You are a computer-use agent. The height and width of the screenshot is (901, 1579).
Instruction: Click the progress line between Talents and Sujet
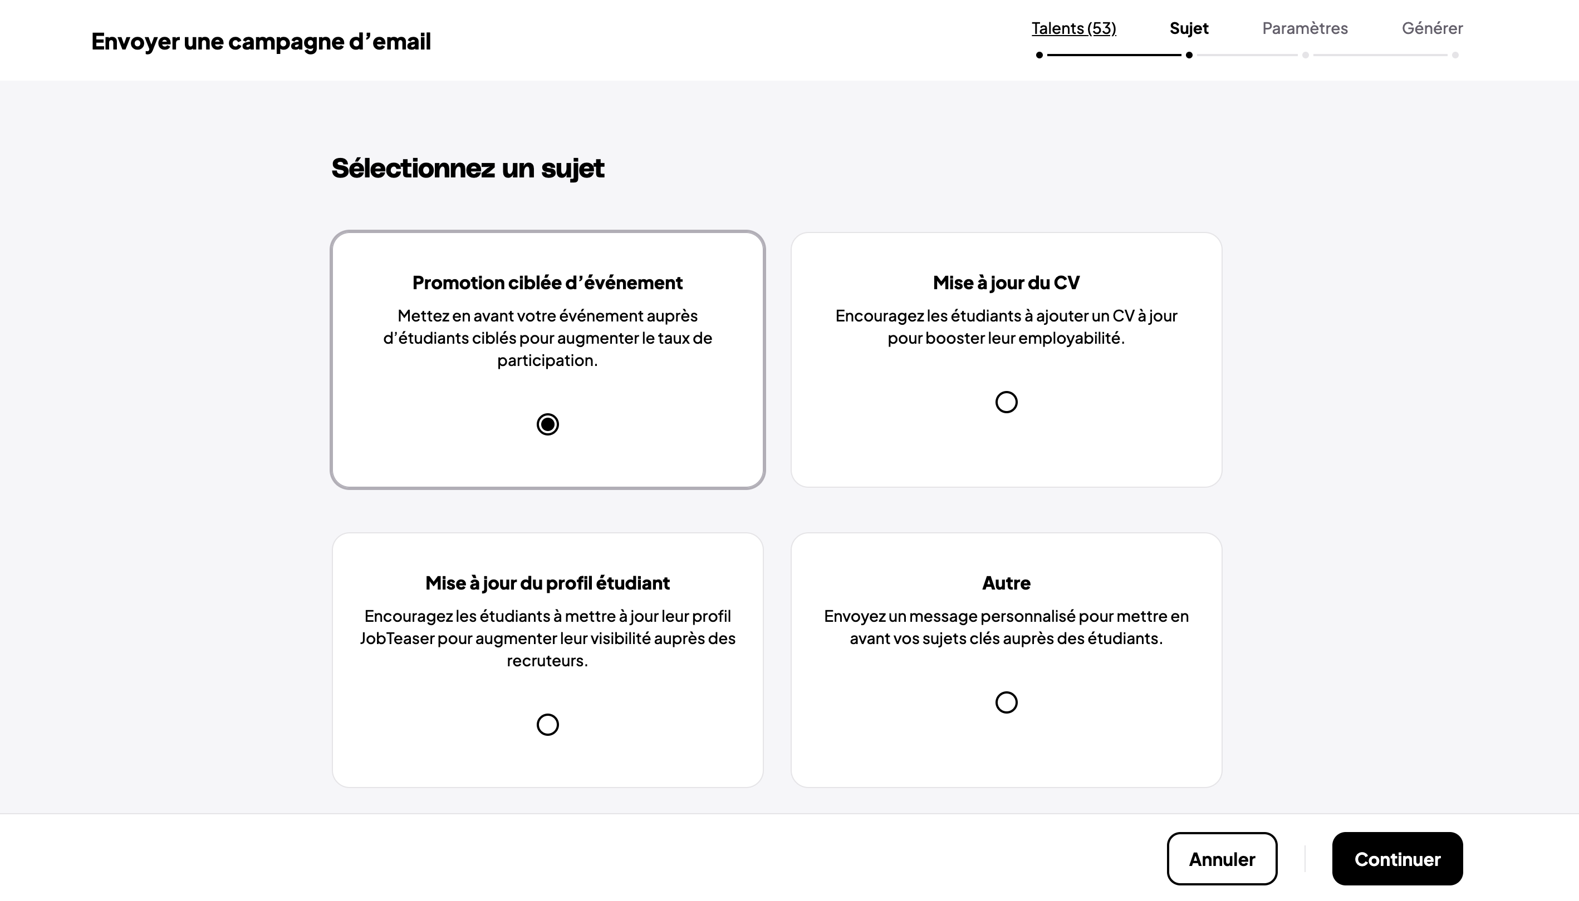point(1114,55)
